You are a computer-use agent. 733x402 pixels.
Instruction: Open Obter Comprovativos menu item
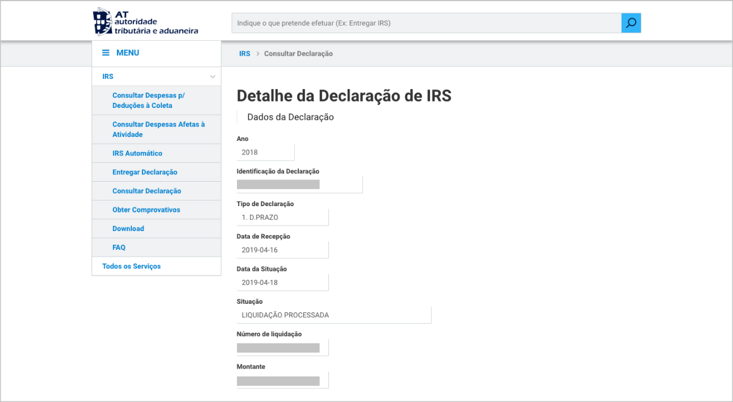tap(146, 210)
